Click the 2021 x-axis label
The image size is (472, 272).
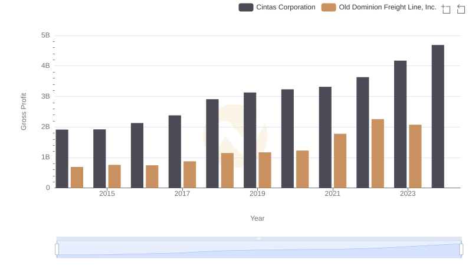click(x=332, y=194)
